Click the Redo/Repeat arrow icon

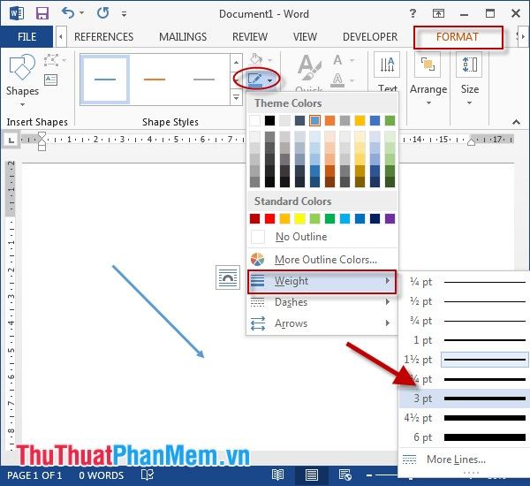102,13
